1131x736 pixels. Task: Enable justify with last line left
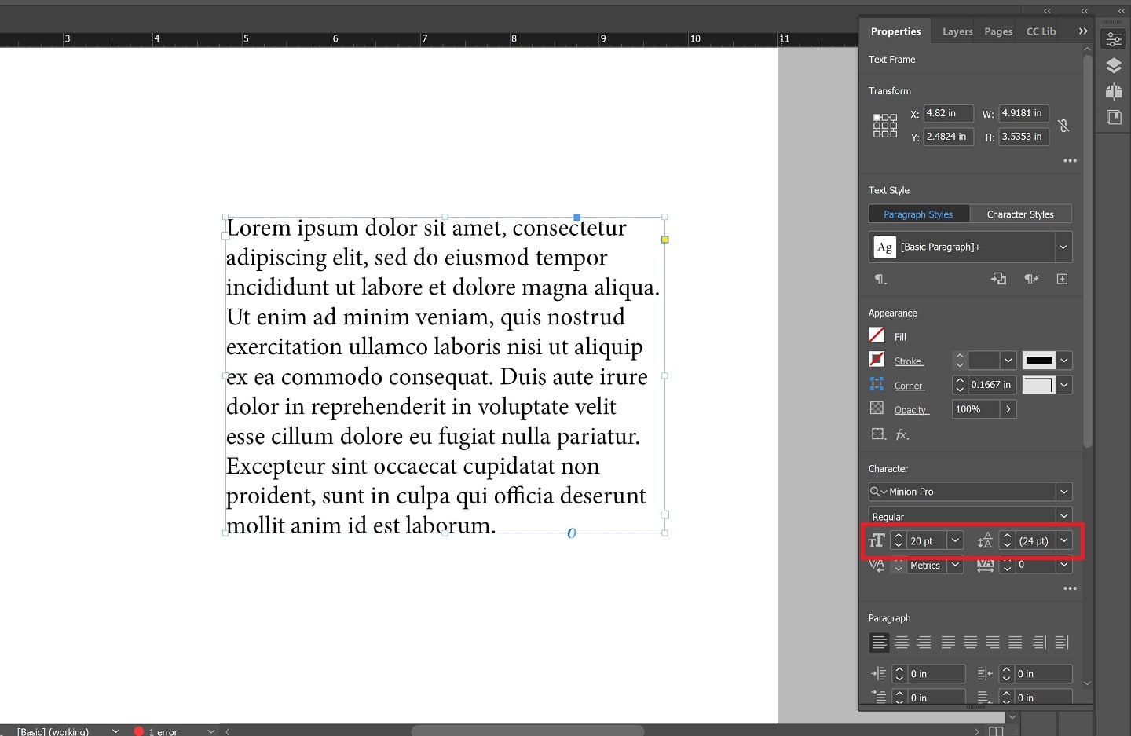tap(946, 642)
